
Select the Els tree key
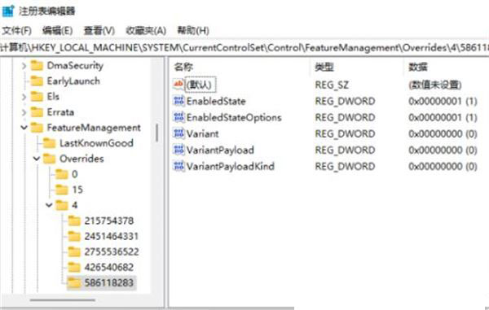pyautogui.click(x=53, y=97)
